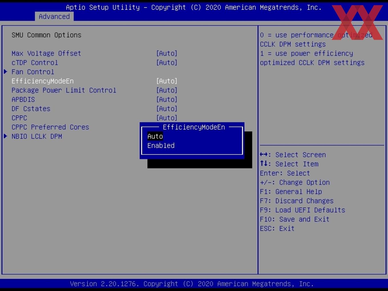The width and height of the screenshot is (388, 291).
Task: Click the SMU Common Options heading
Action: pyautogui.click(x=47, y=35)
